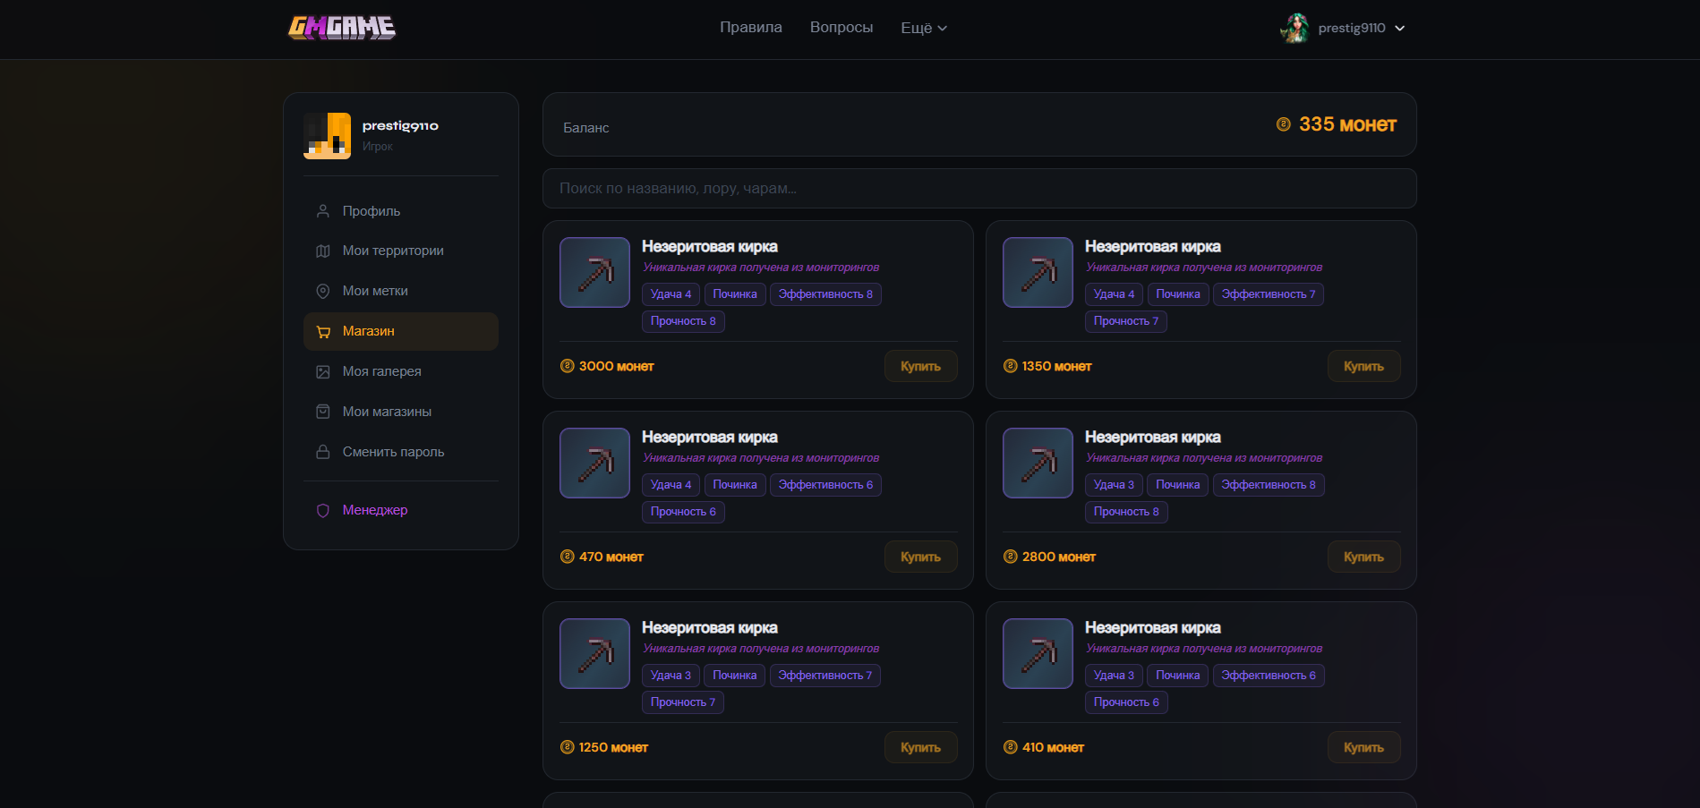The image size is (1700, 808).
Task: Toggle the Эффективность 8 enchant filter tag
Action: tap(825, 293)
